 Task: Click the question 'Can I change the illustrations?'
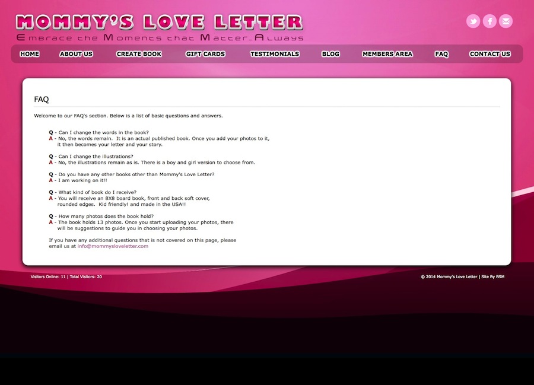(x=91, y=156)
